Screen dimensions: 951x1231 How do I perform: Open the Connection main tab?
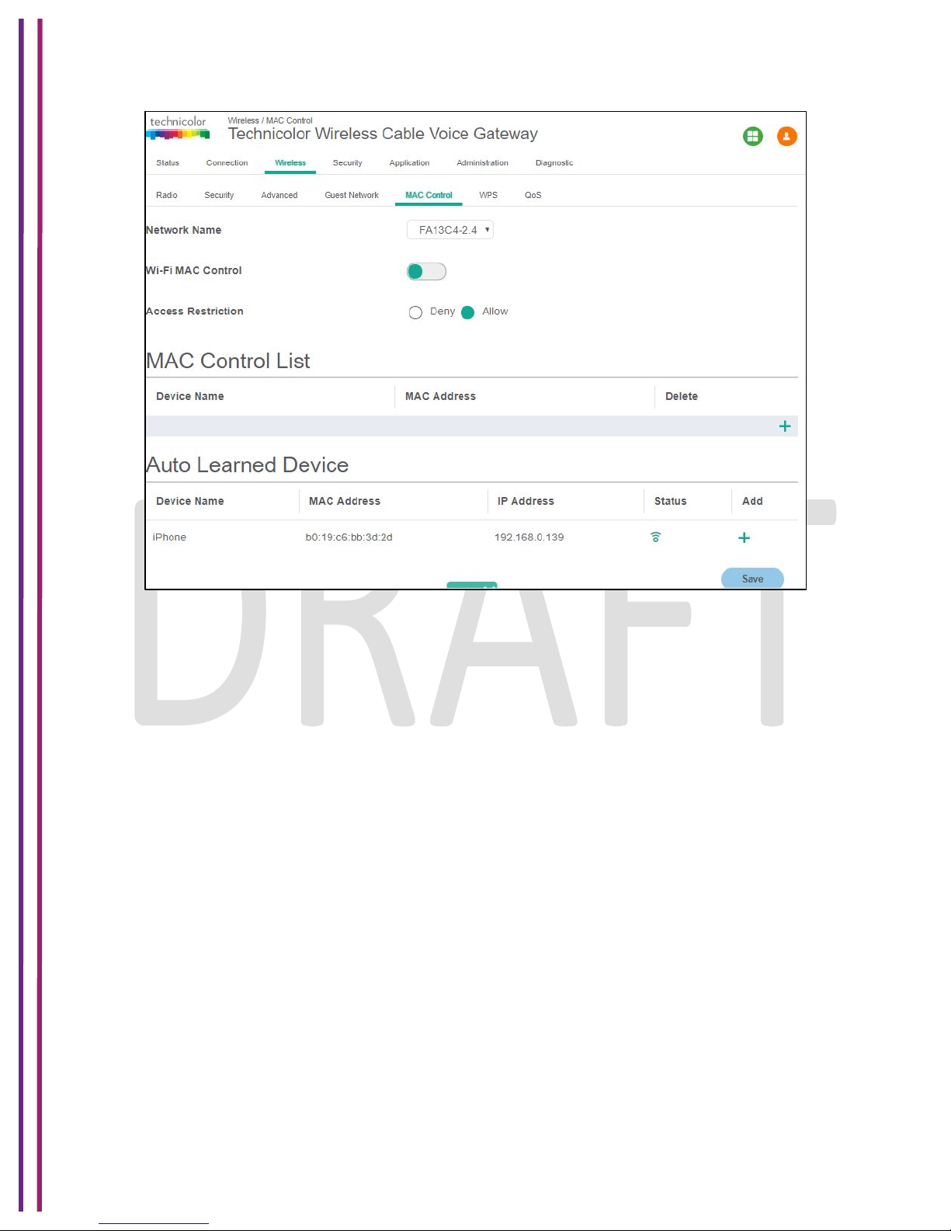[x=227, y=163]
